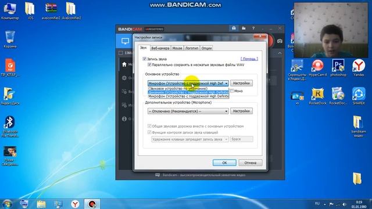
Task: Click the camera screenshot icon in Bandicam
Action: (280, 41)
